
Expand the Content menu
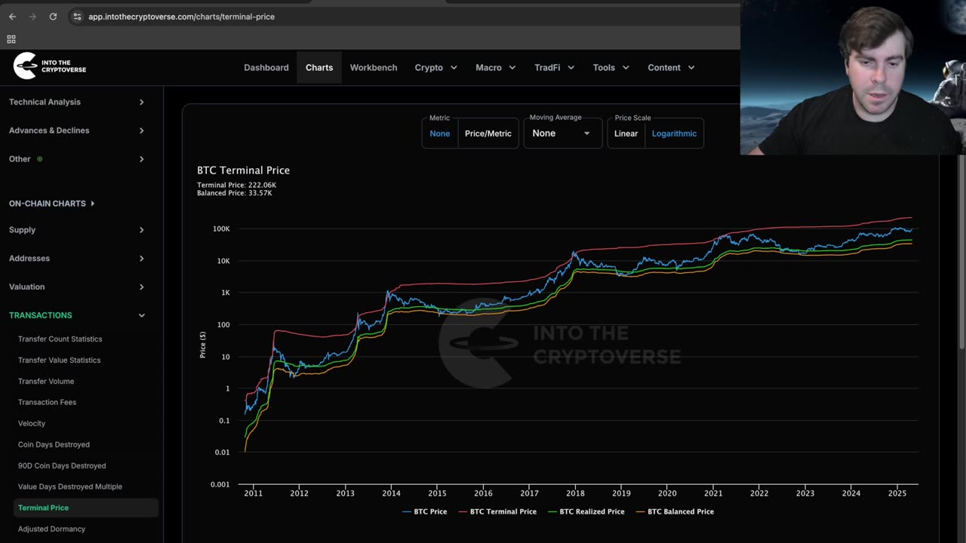pos(671,68)
